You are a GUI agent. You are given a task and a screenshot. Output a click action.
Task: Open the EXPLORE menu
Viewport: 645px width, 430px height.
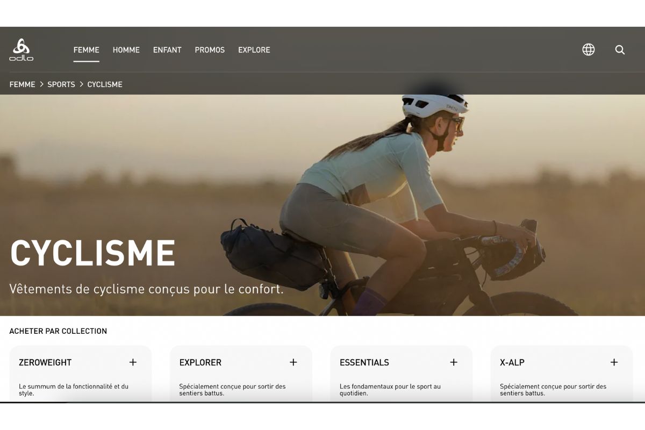click(x=254, y=49)
